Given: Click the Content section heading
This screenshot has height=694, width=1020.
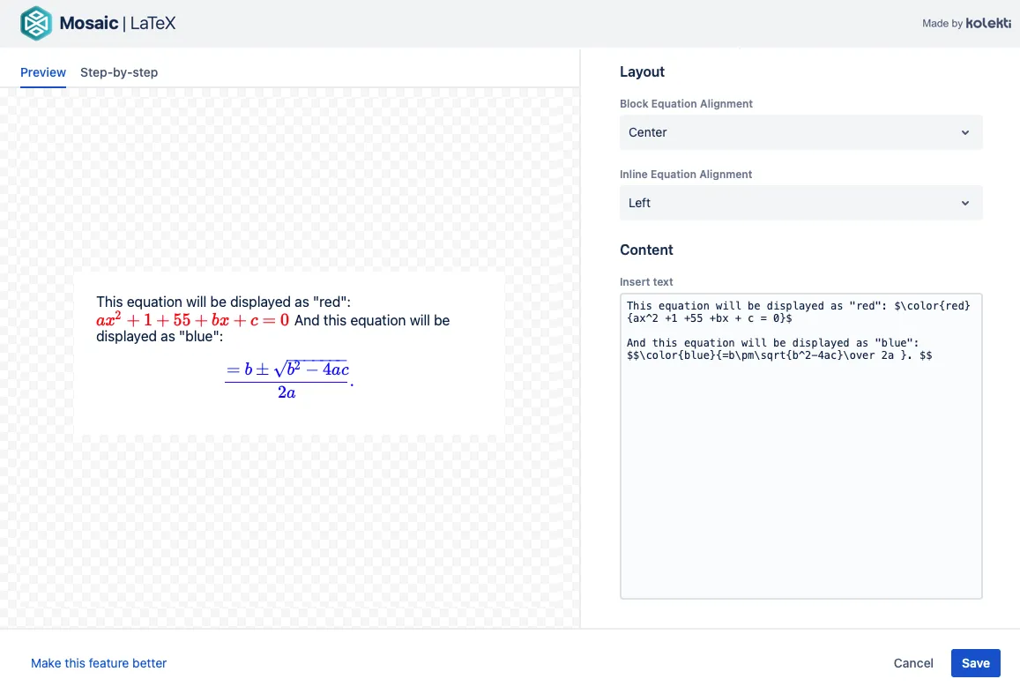Looking at the screenshot, I should (646, 250).
